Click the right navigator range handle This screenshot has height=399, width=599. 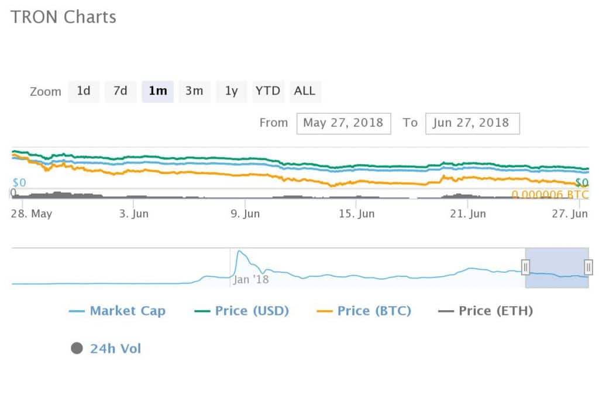point(588,268)
